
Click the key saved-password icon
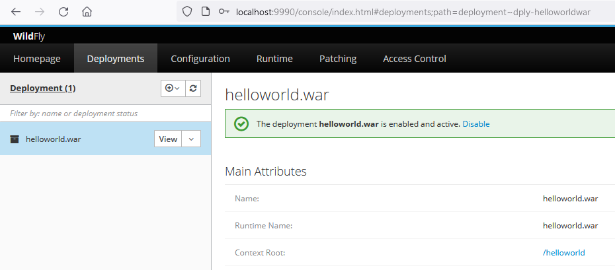[224, 12]
